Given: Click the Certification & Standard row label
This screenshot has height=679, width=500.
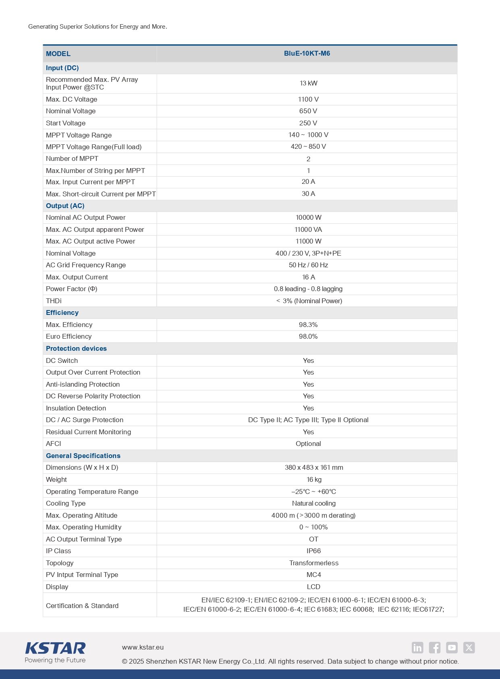Looking at the screenshot, I should pos(82,606).
